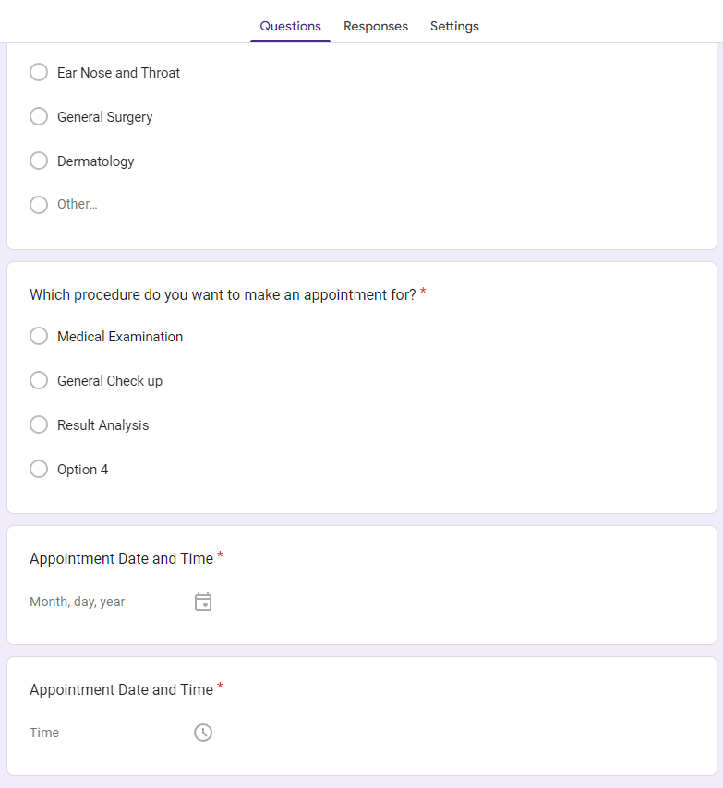The image size is (723, 788).
Task: Click the first Appointment Date and Time title
Action: [121, 558]
